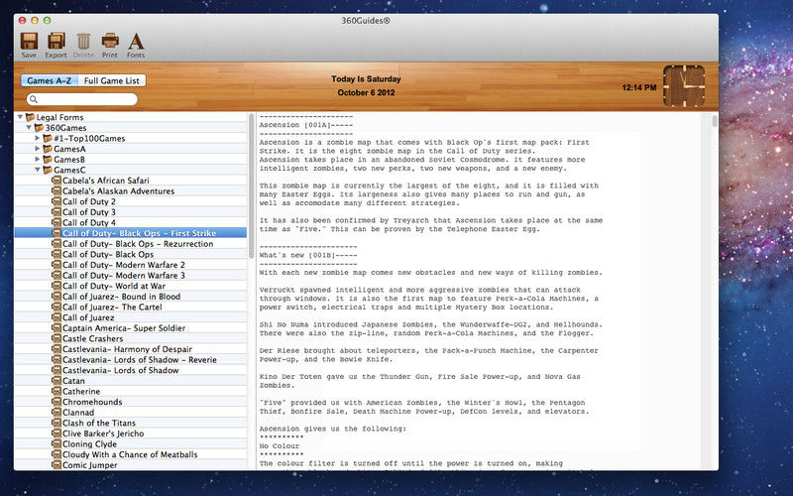
Task: Click document icon beside Chromehounds
Action: coord(57,402)
